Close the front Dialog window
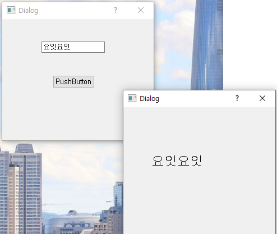The width and height of the screenshot is (277, 234). pyautogui.click(x=262, y=98)
